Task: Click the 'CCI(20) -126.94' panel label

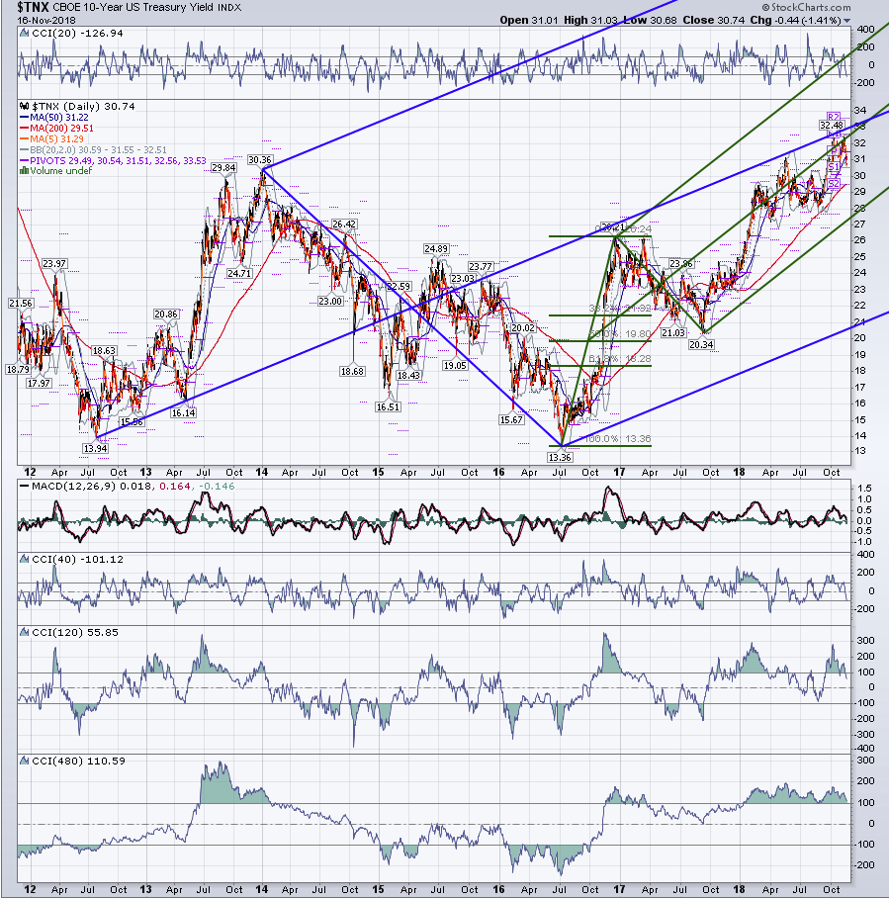Action: coord(77,34)
